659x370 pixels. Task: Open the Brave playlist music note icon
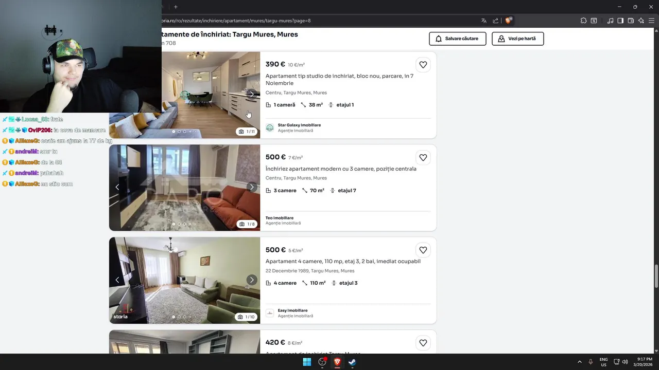click(x=610, y=21)
